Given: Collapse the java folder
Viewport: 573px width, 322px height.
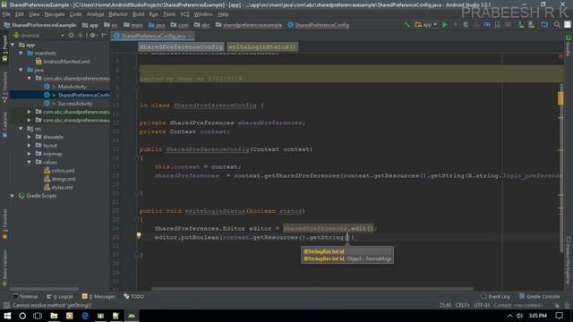Looking at the screenshot, I should [21, 70].
